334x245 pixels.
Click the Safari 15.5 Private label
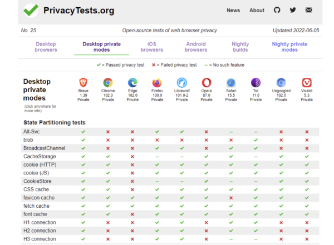(231, 95)
